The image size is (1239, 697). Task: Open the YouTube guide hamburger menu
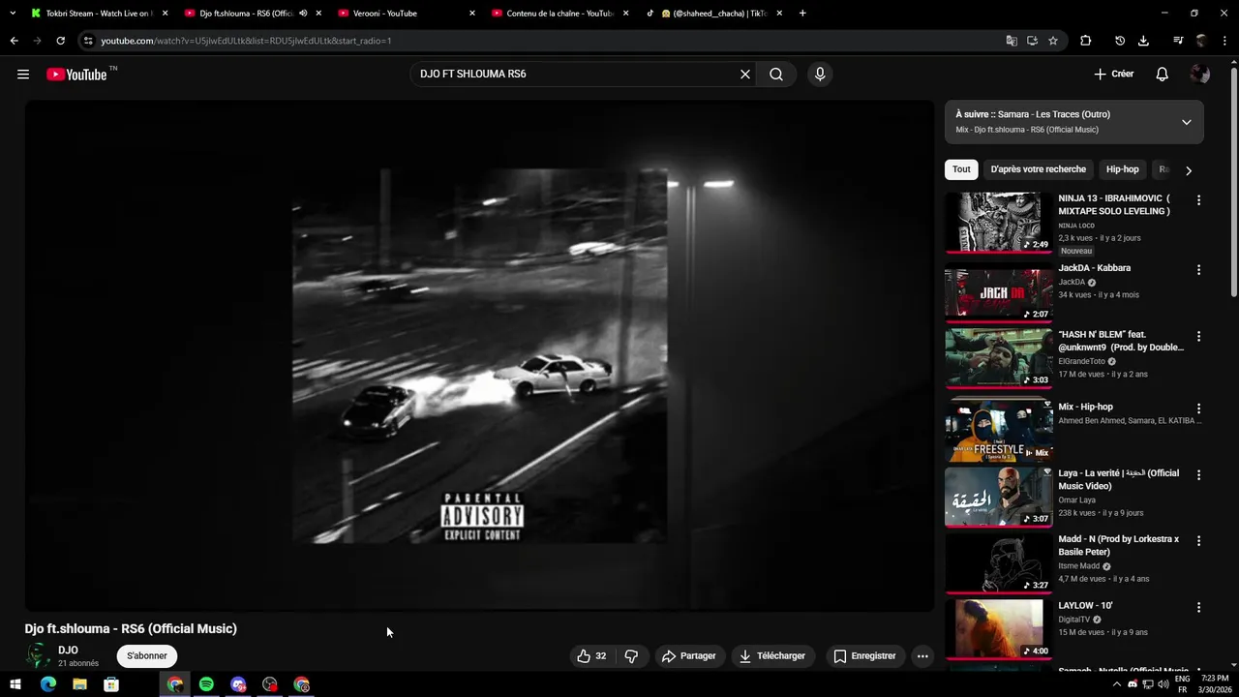[x=23, y=75]
